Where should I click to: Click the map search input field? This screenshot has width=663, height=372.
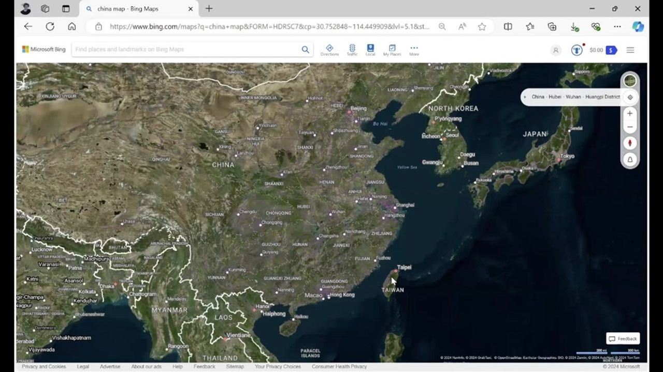coord(186,50)
